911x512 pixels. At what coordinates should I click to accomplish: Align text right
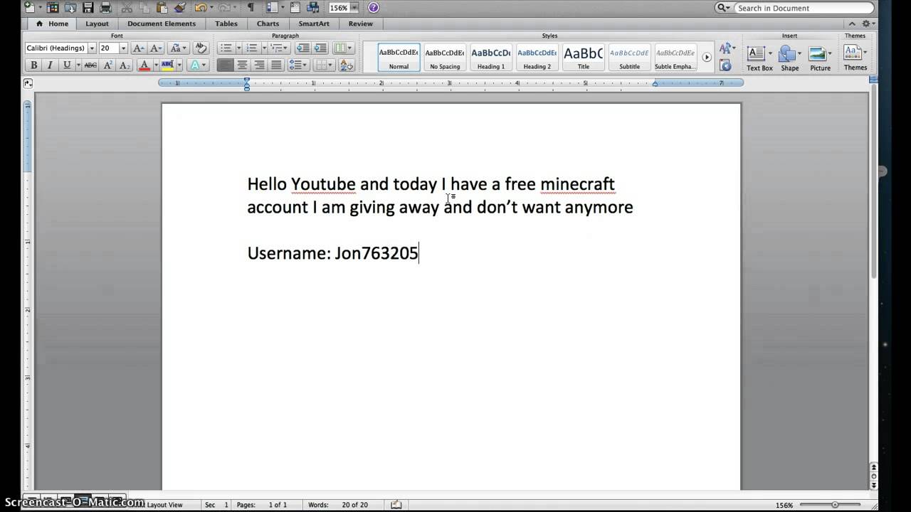[x=260, y=65]
